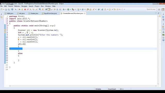Click the Last Edit Location icon
Screen dimensions: 165x93
(x=115, y=9)
